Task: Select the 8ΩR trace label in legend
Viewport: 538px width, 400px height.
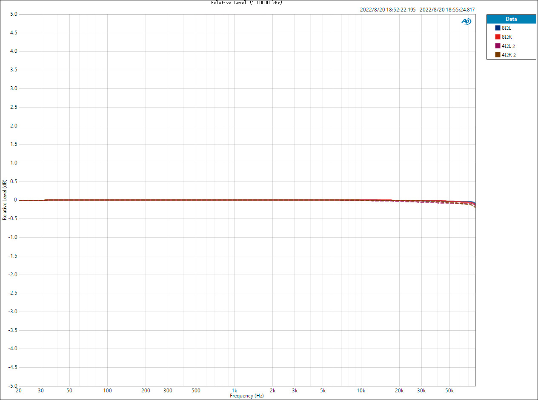Action: [507, 37]
